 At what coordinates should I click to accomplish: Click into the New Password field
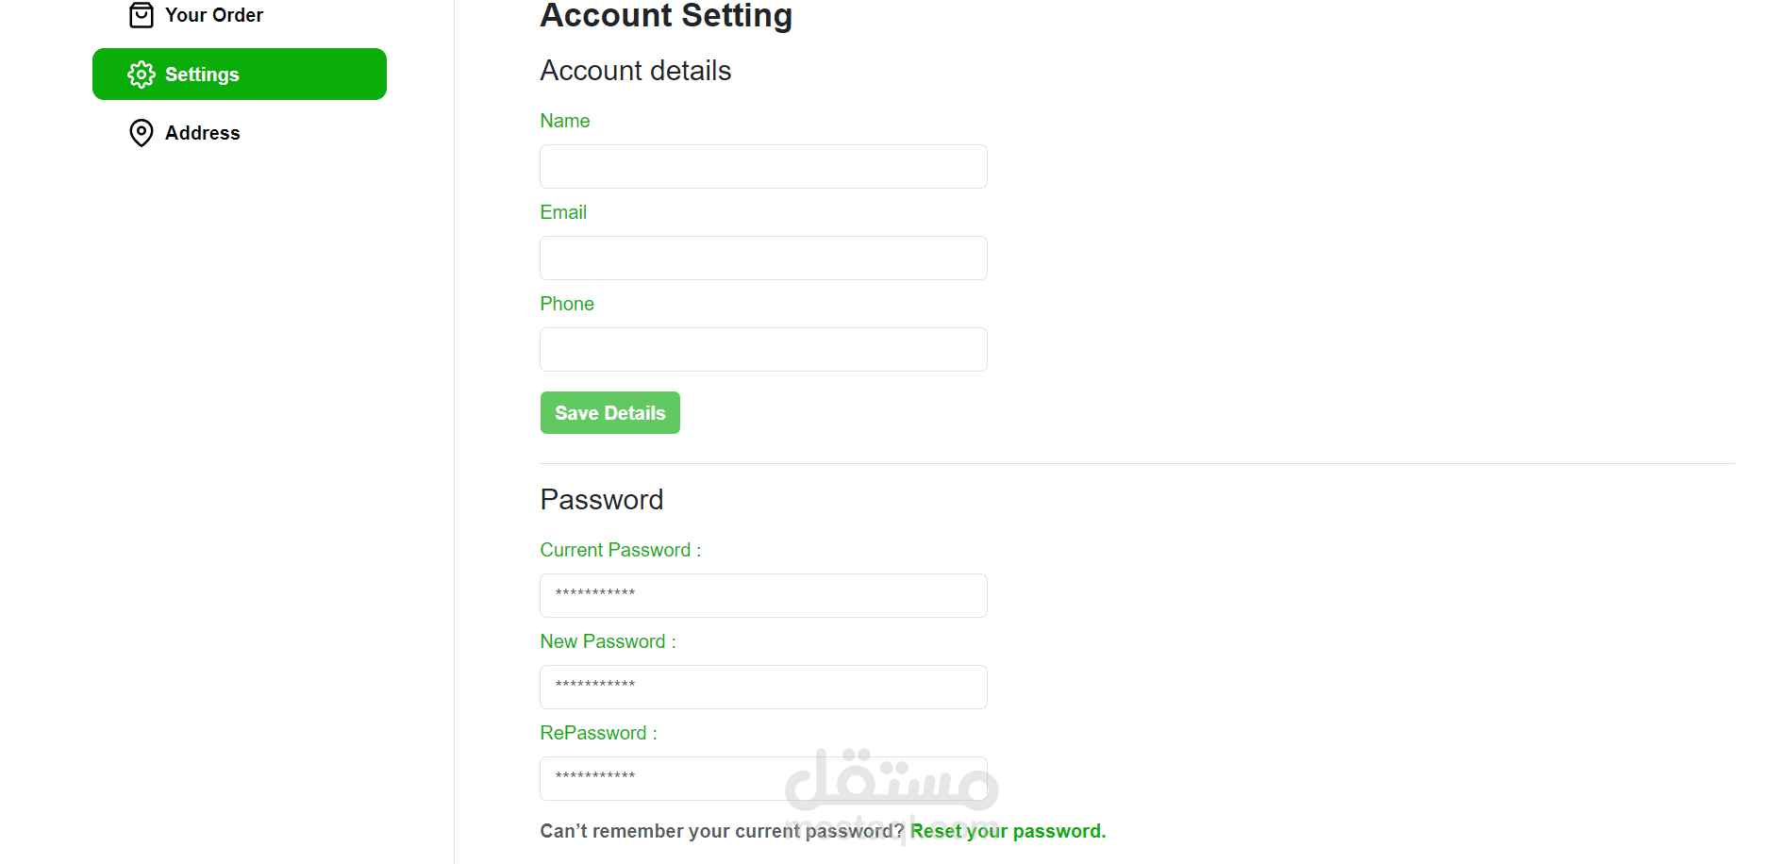763,688
